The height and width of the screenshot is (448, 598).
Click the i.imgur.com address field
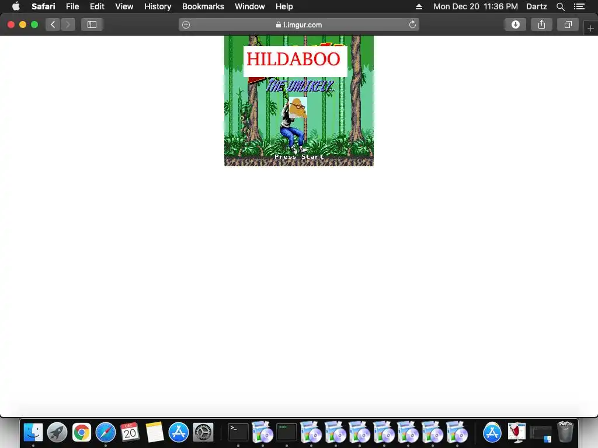pyautogui.click(x=299, y=24)
